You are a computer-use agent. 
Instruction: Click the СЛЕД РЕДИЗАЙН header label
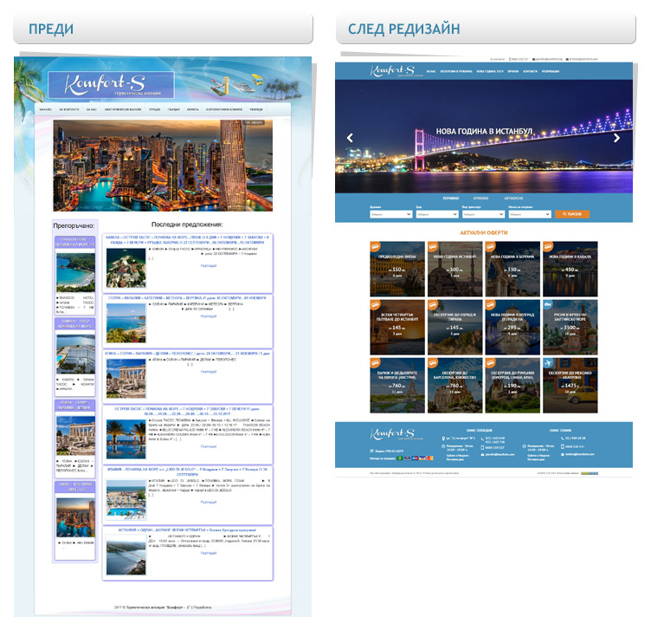[404, 29]
